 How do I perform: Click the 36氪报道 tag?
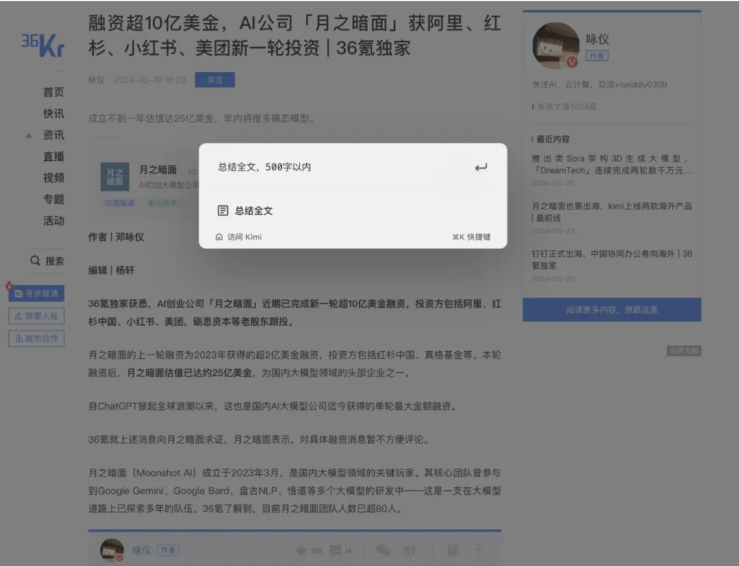click(x=119, y=203)
